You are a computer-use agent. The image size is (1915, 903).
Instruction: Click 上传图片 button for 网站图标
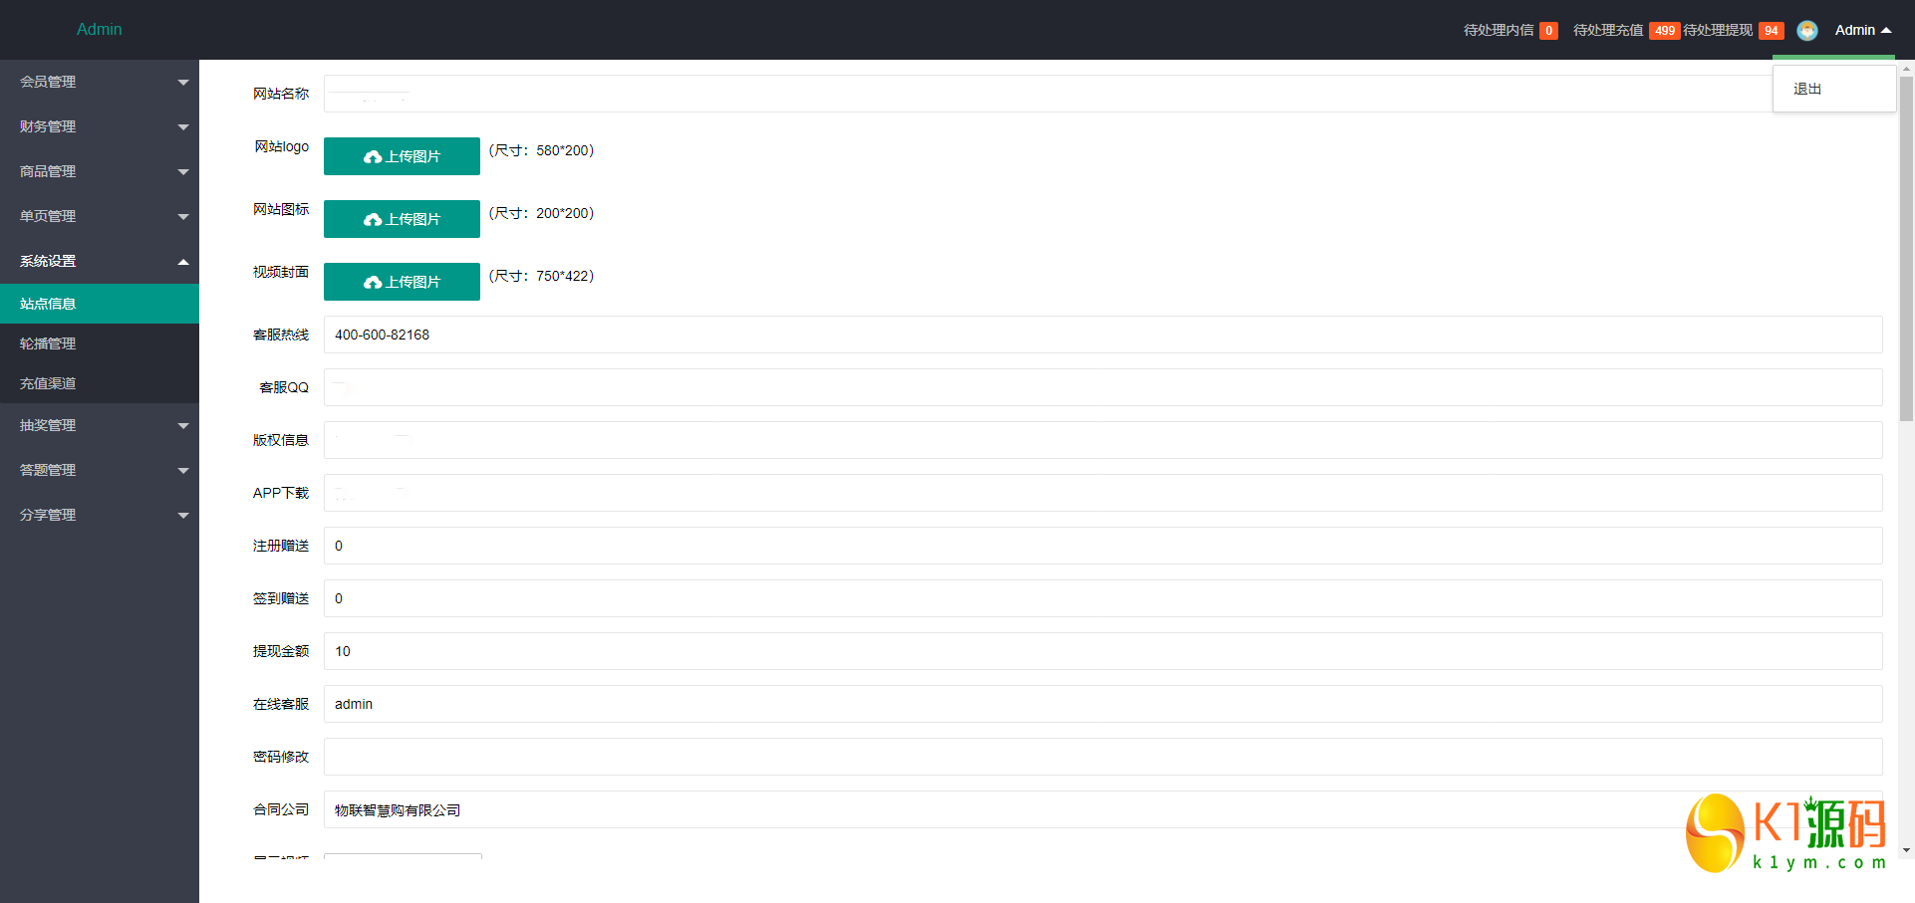tap(402, 219)
